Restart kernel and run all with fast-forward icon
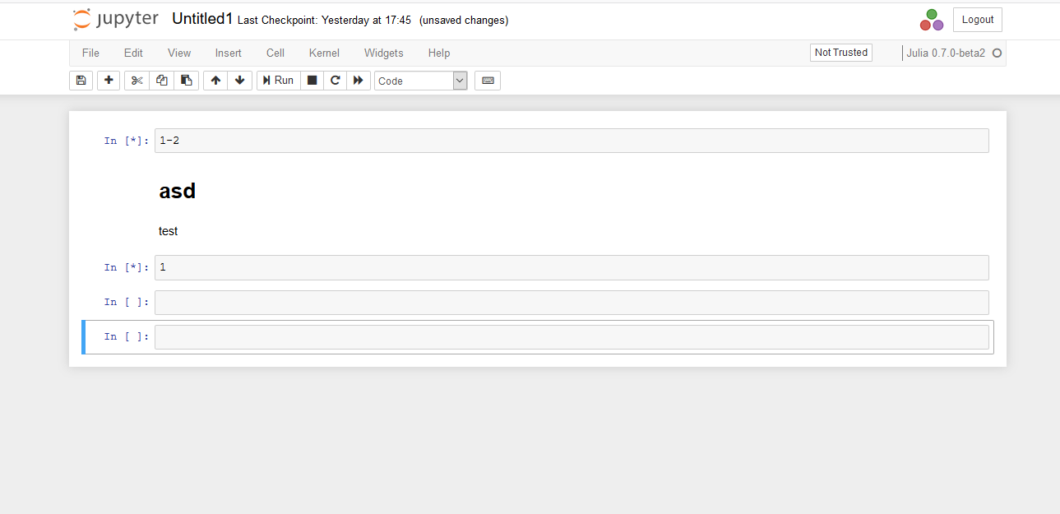The width and height of the screenshot is (1060, 514). pos(358,80)
